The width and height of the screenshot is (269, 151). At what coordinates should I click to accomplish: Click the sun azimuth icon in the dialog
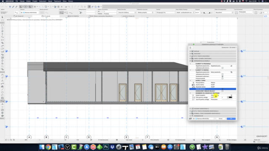(193, 85)
